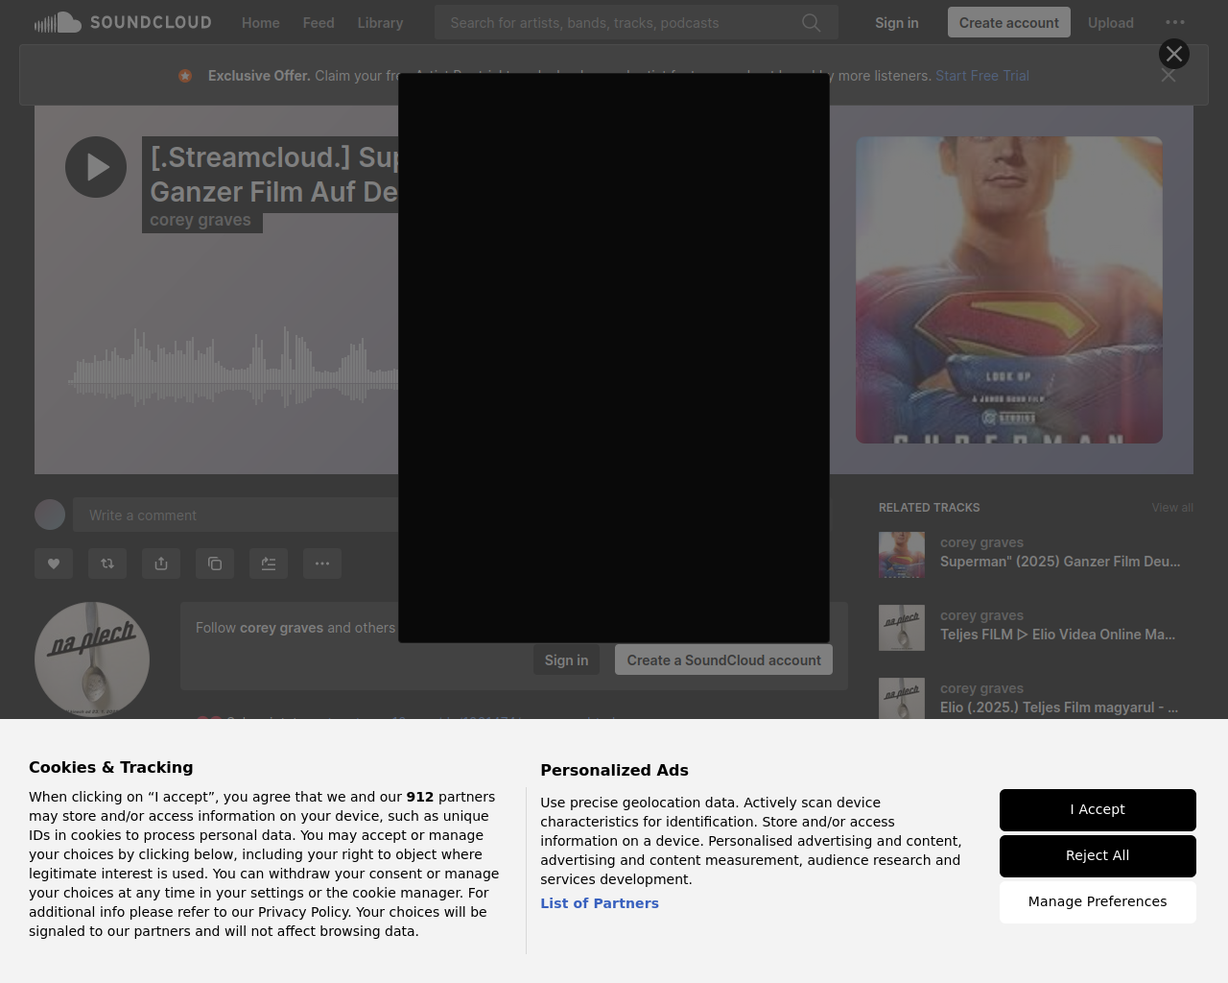Screen dimensions: 1228x983
Task: Open related track Teljes FILM Elio Videa
Action: (x=1057, y=635)
